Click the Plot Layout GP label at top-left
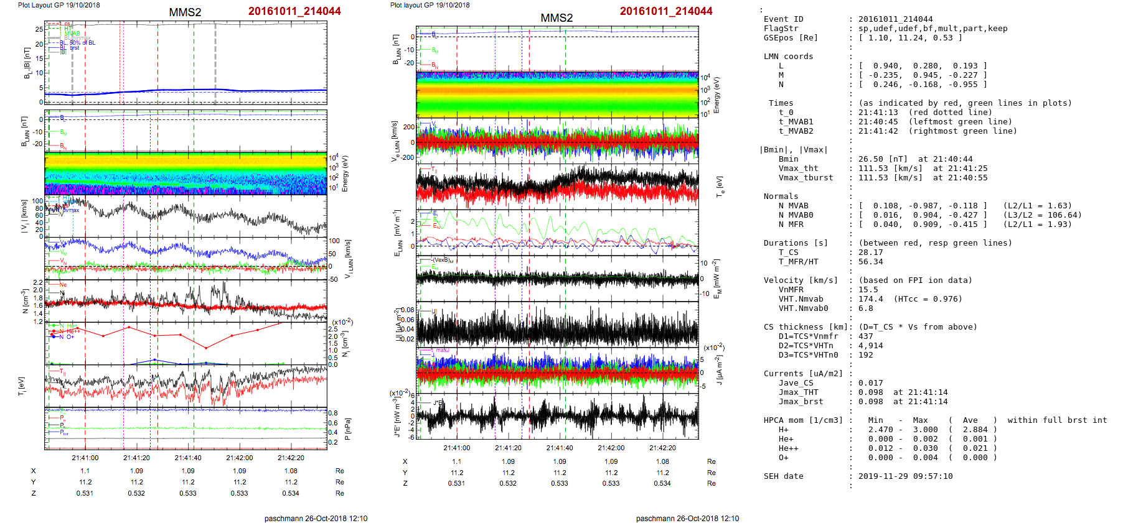This screenshot has width=1123, height=523. (x=59, y=5)
